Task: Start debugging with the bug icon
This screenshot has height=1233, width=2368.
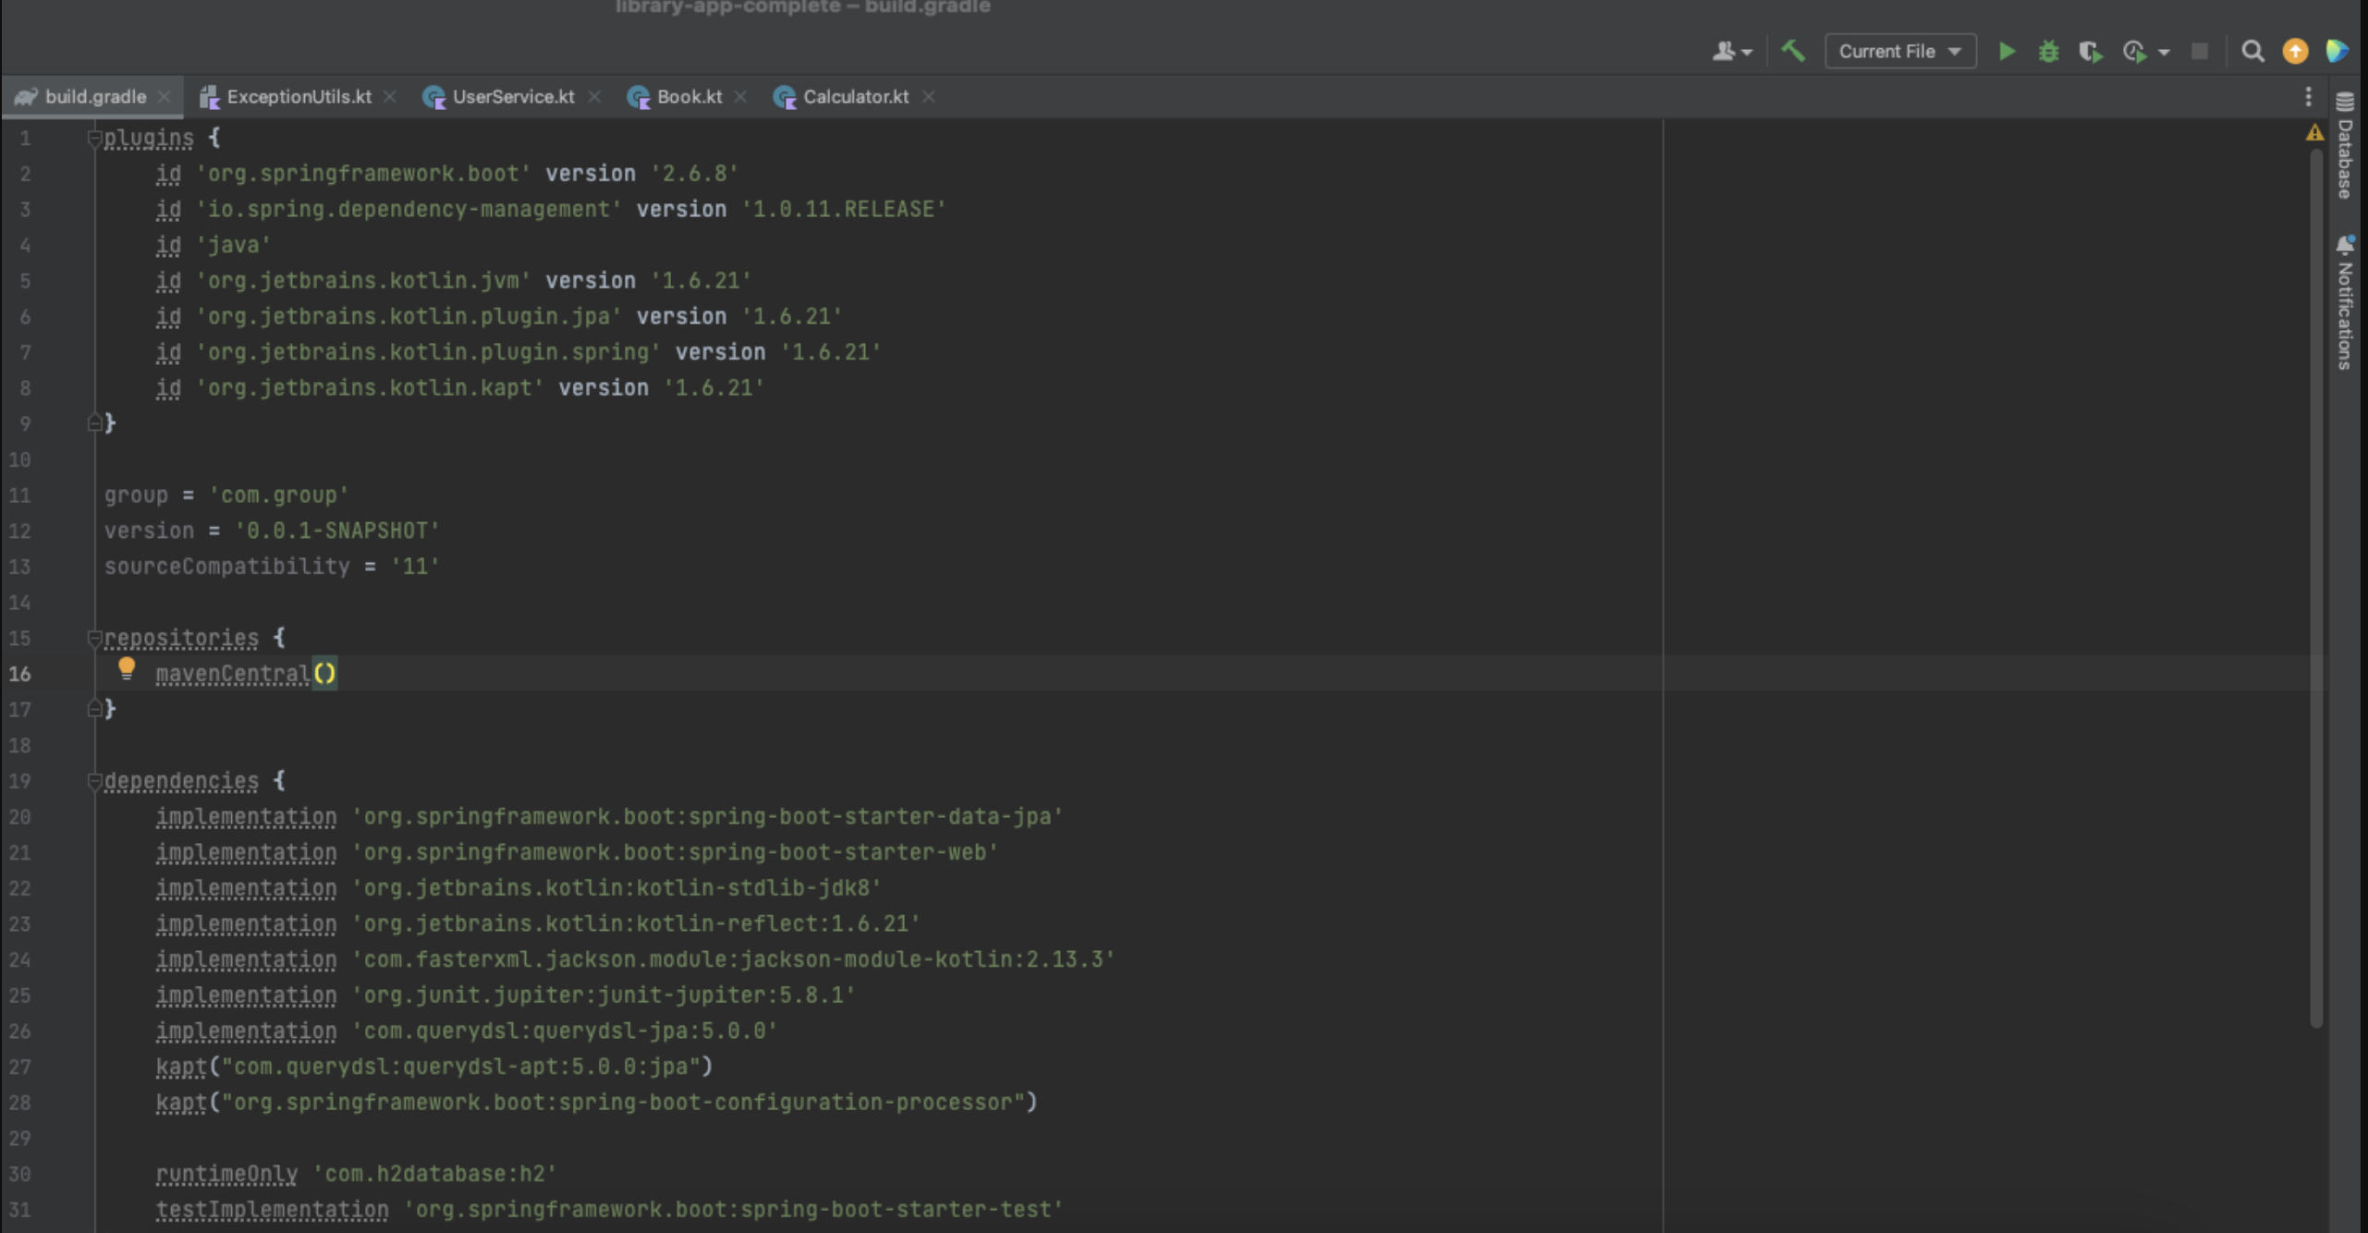Action: (x=2048, y=52)
